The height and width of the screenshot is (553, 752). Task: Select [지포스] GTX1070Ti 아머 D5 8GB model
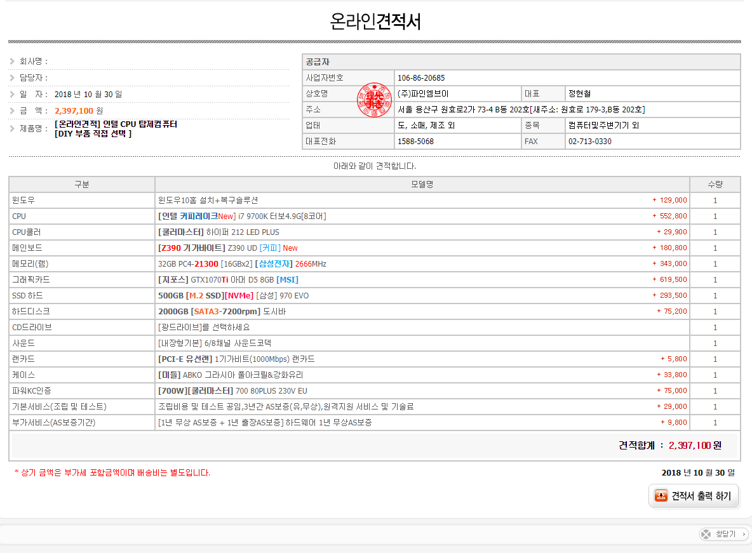(228, 279)
